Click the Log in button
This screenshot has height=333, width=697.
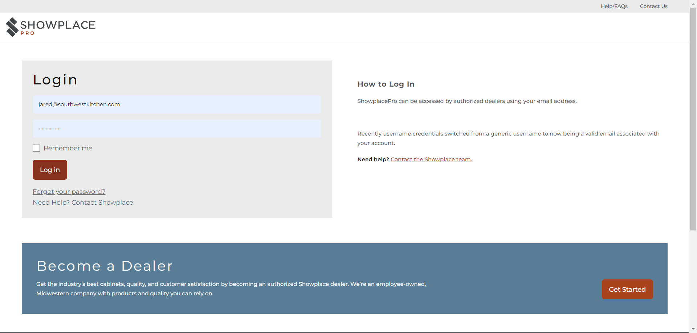(x=50, y=170)
